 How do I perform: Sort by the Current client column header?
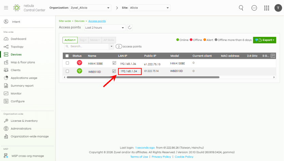pos(202,56)
